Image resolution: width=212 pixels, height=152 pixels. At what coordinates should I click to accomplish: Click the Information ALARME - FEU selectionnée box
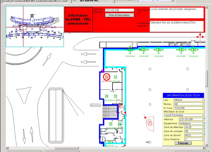pyautogui.click(x=79, y=19)
